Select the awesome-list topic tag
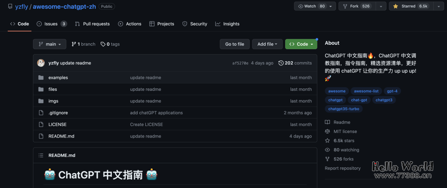Viewport: 447px width, 188px height. (366, 91)
